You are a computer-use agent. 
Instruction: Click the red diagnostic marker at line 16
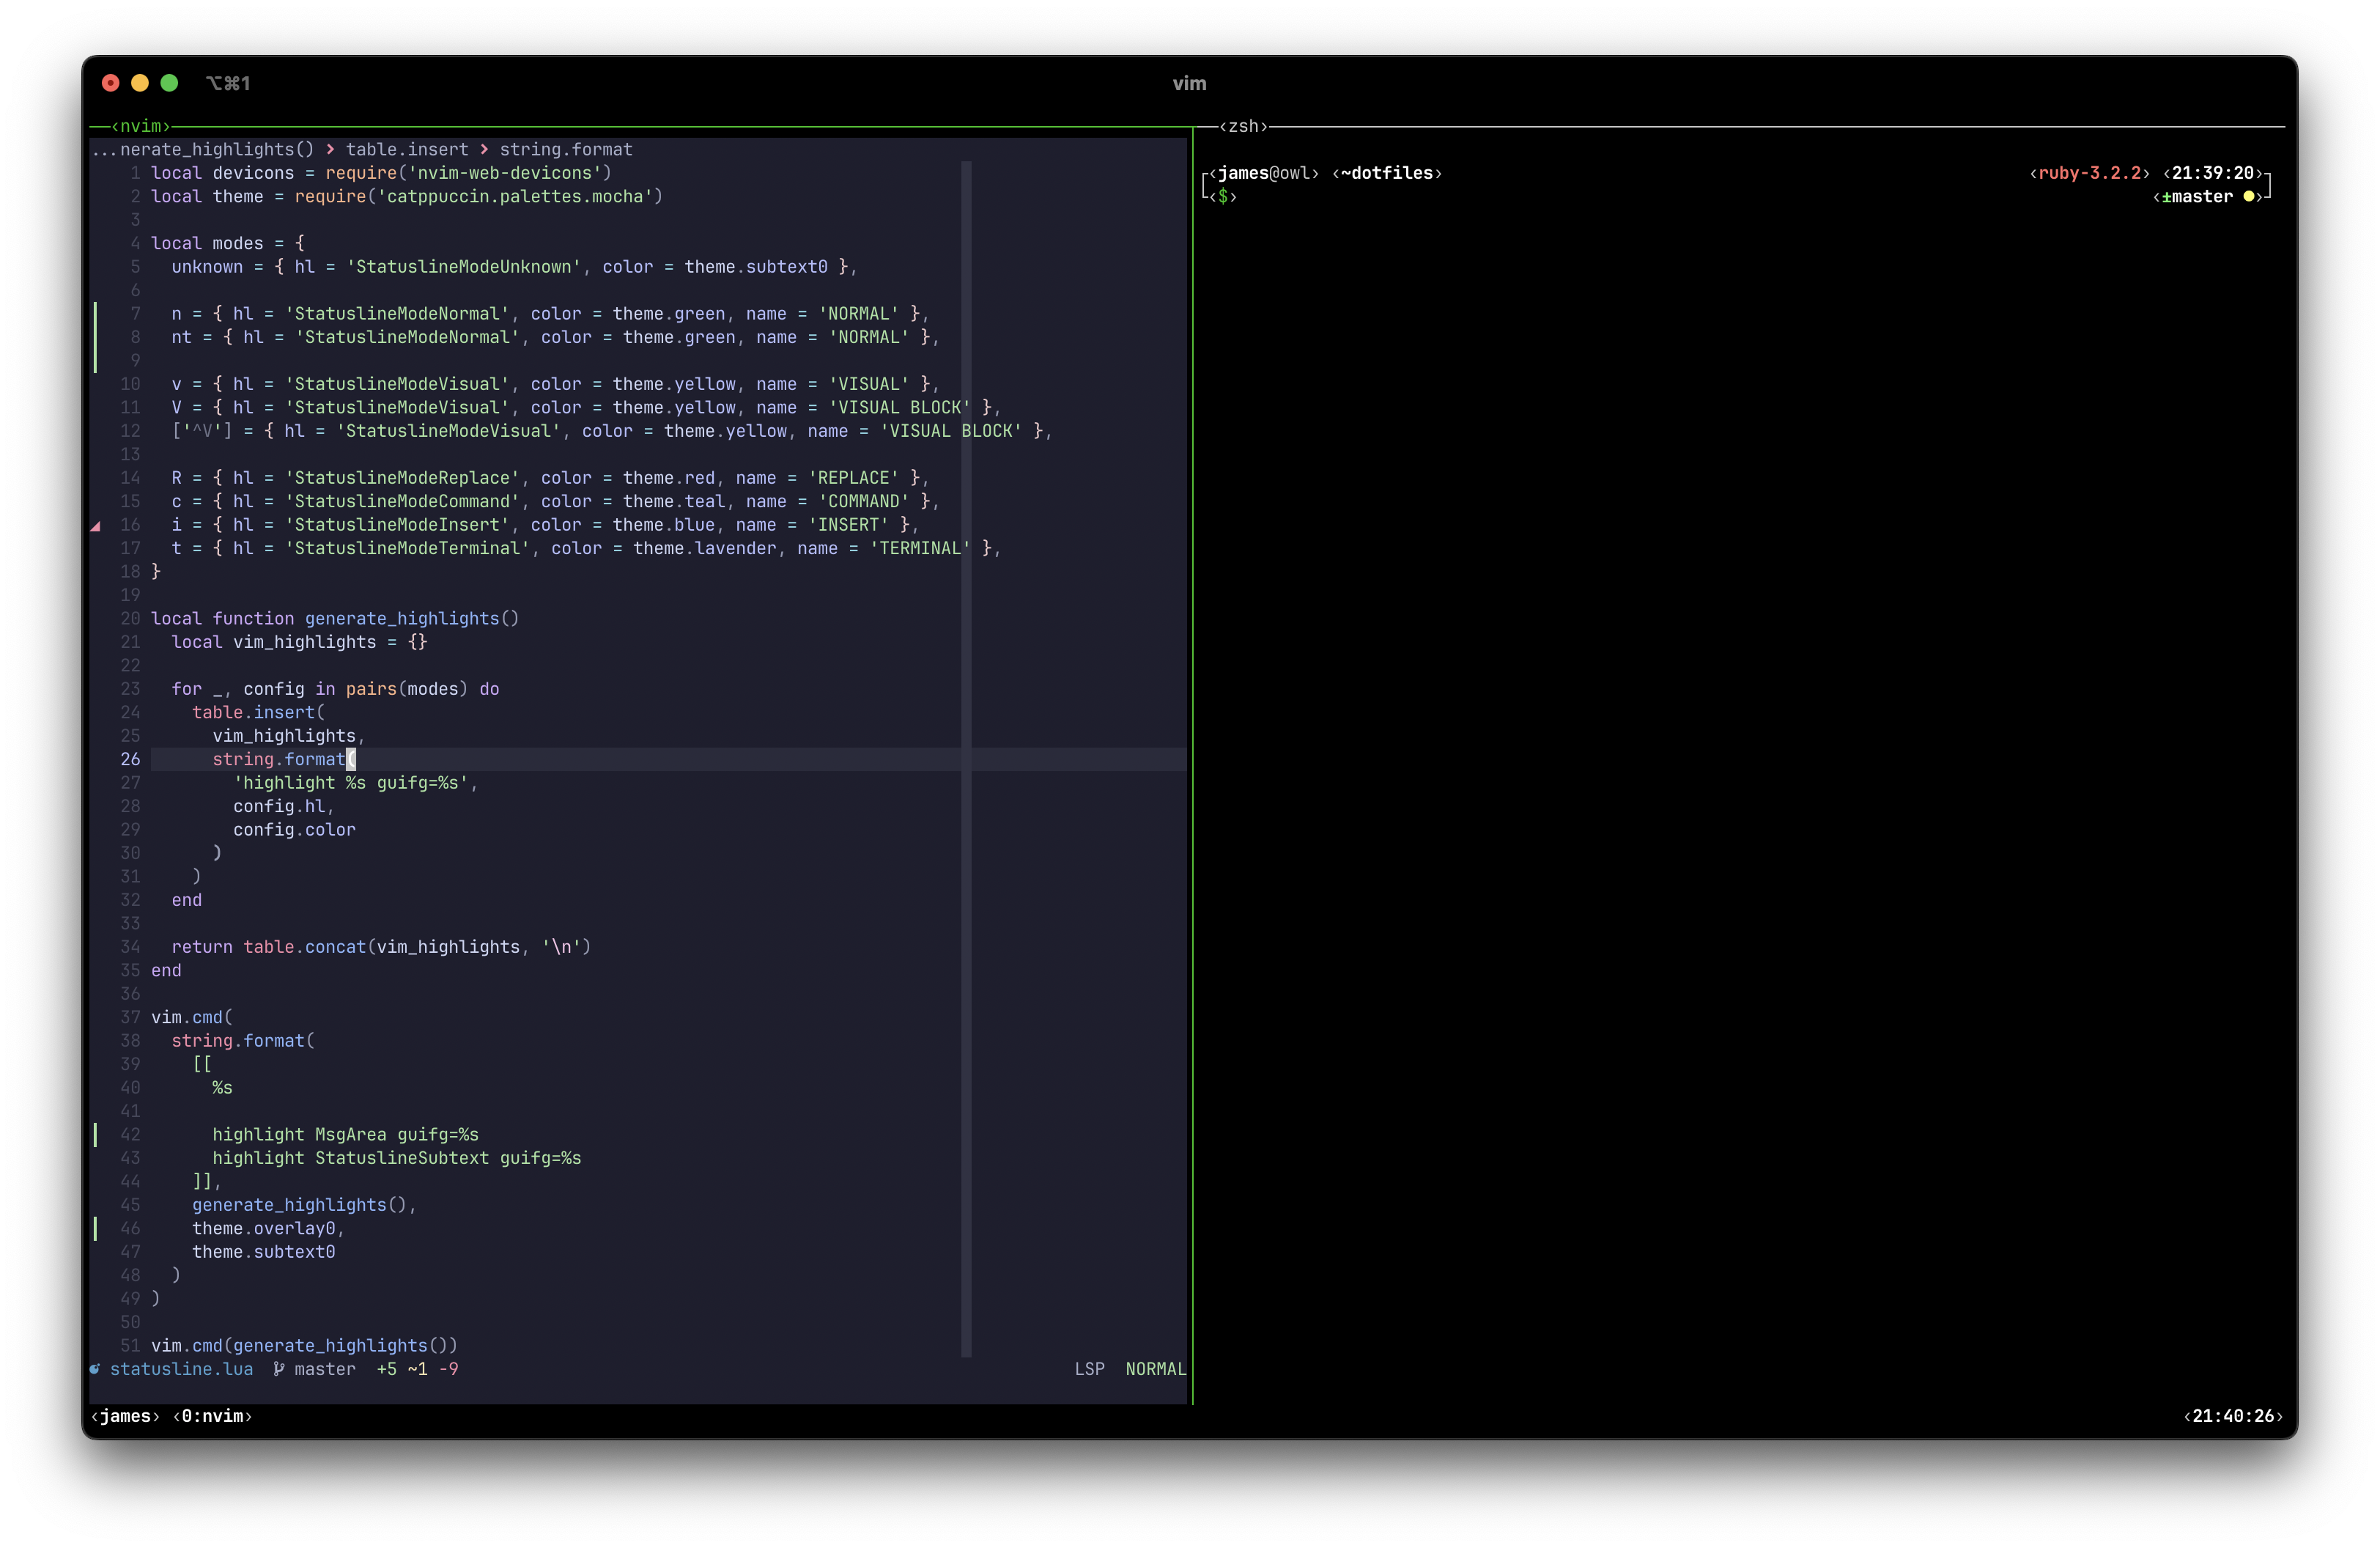(96, 526)
